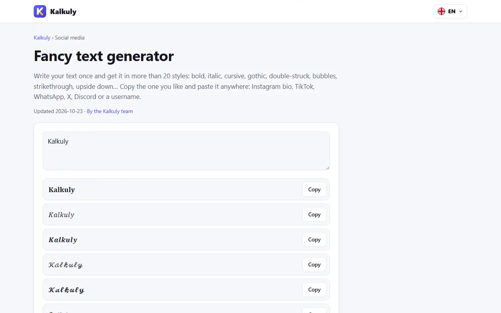The image size is (501, 313).
Task: Copy the bold italic Kalkuly style
Action: point(314,239)
